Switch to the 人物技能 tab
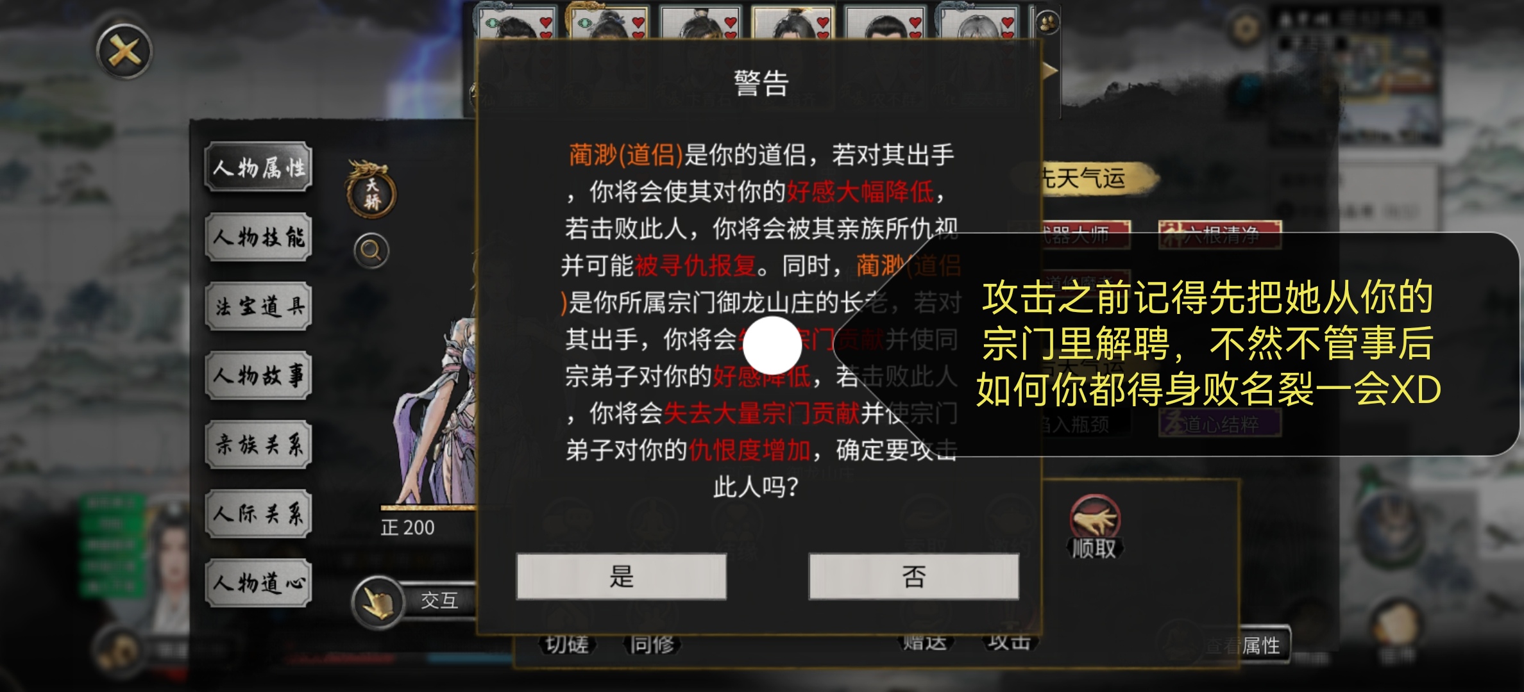1524x692 pixels. pos(258,237)
